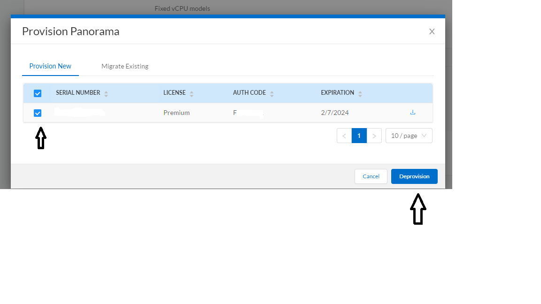Toggle the select-all header checkbox
The width and height of the screenshot is (541, 304).
pos(38,93)
